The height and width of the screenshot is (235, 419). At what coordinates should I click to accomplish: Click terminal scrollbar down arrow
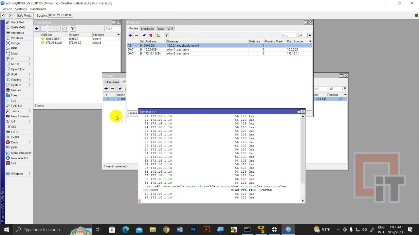(303, 201)
